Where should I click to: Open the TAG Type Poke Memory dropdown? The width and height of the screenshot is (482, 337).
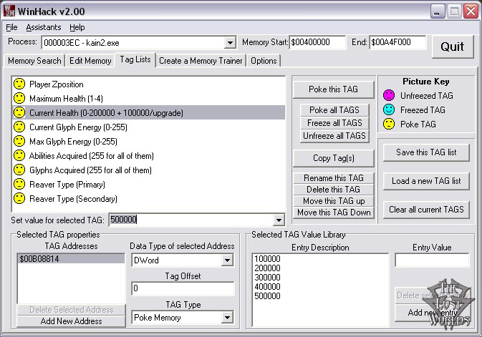[227, 318]
